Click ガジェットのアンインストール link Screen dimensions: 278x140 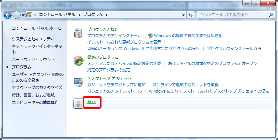pyautogui.click(x=114, y=91)
